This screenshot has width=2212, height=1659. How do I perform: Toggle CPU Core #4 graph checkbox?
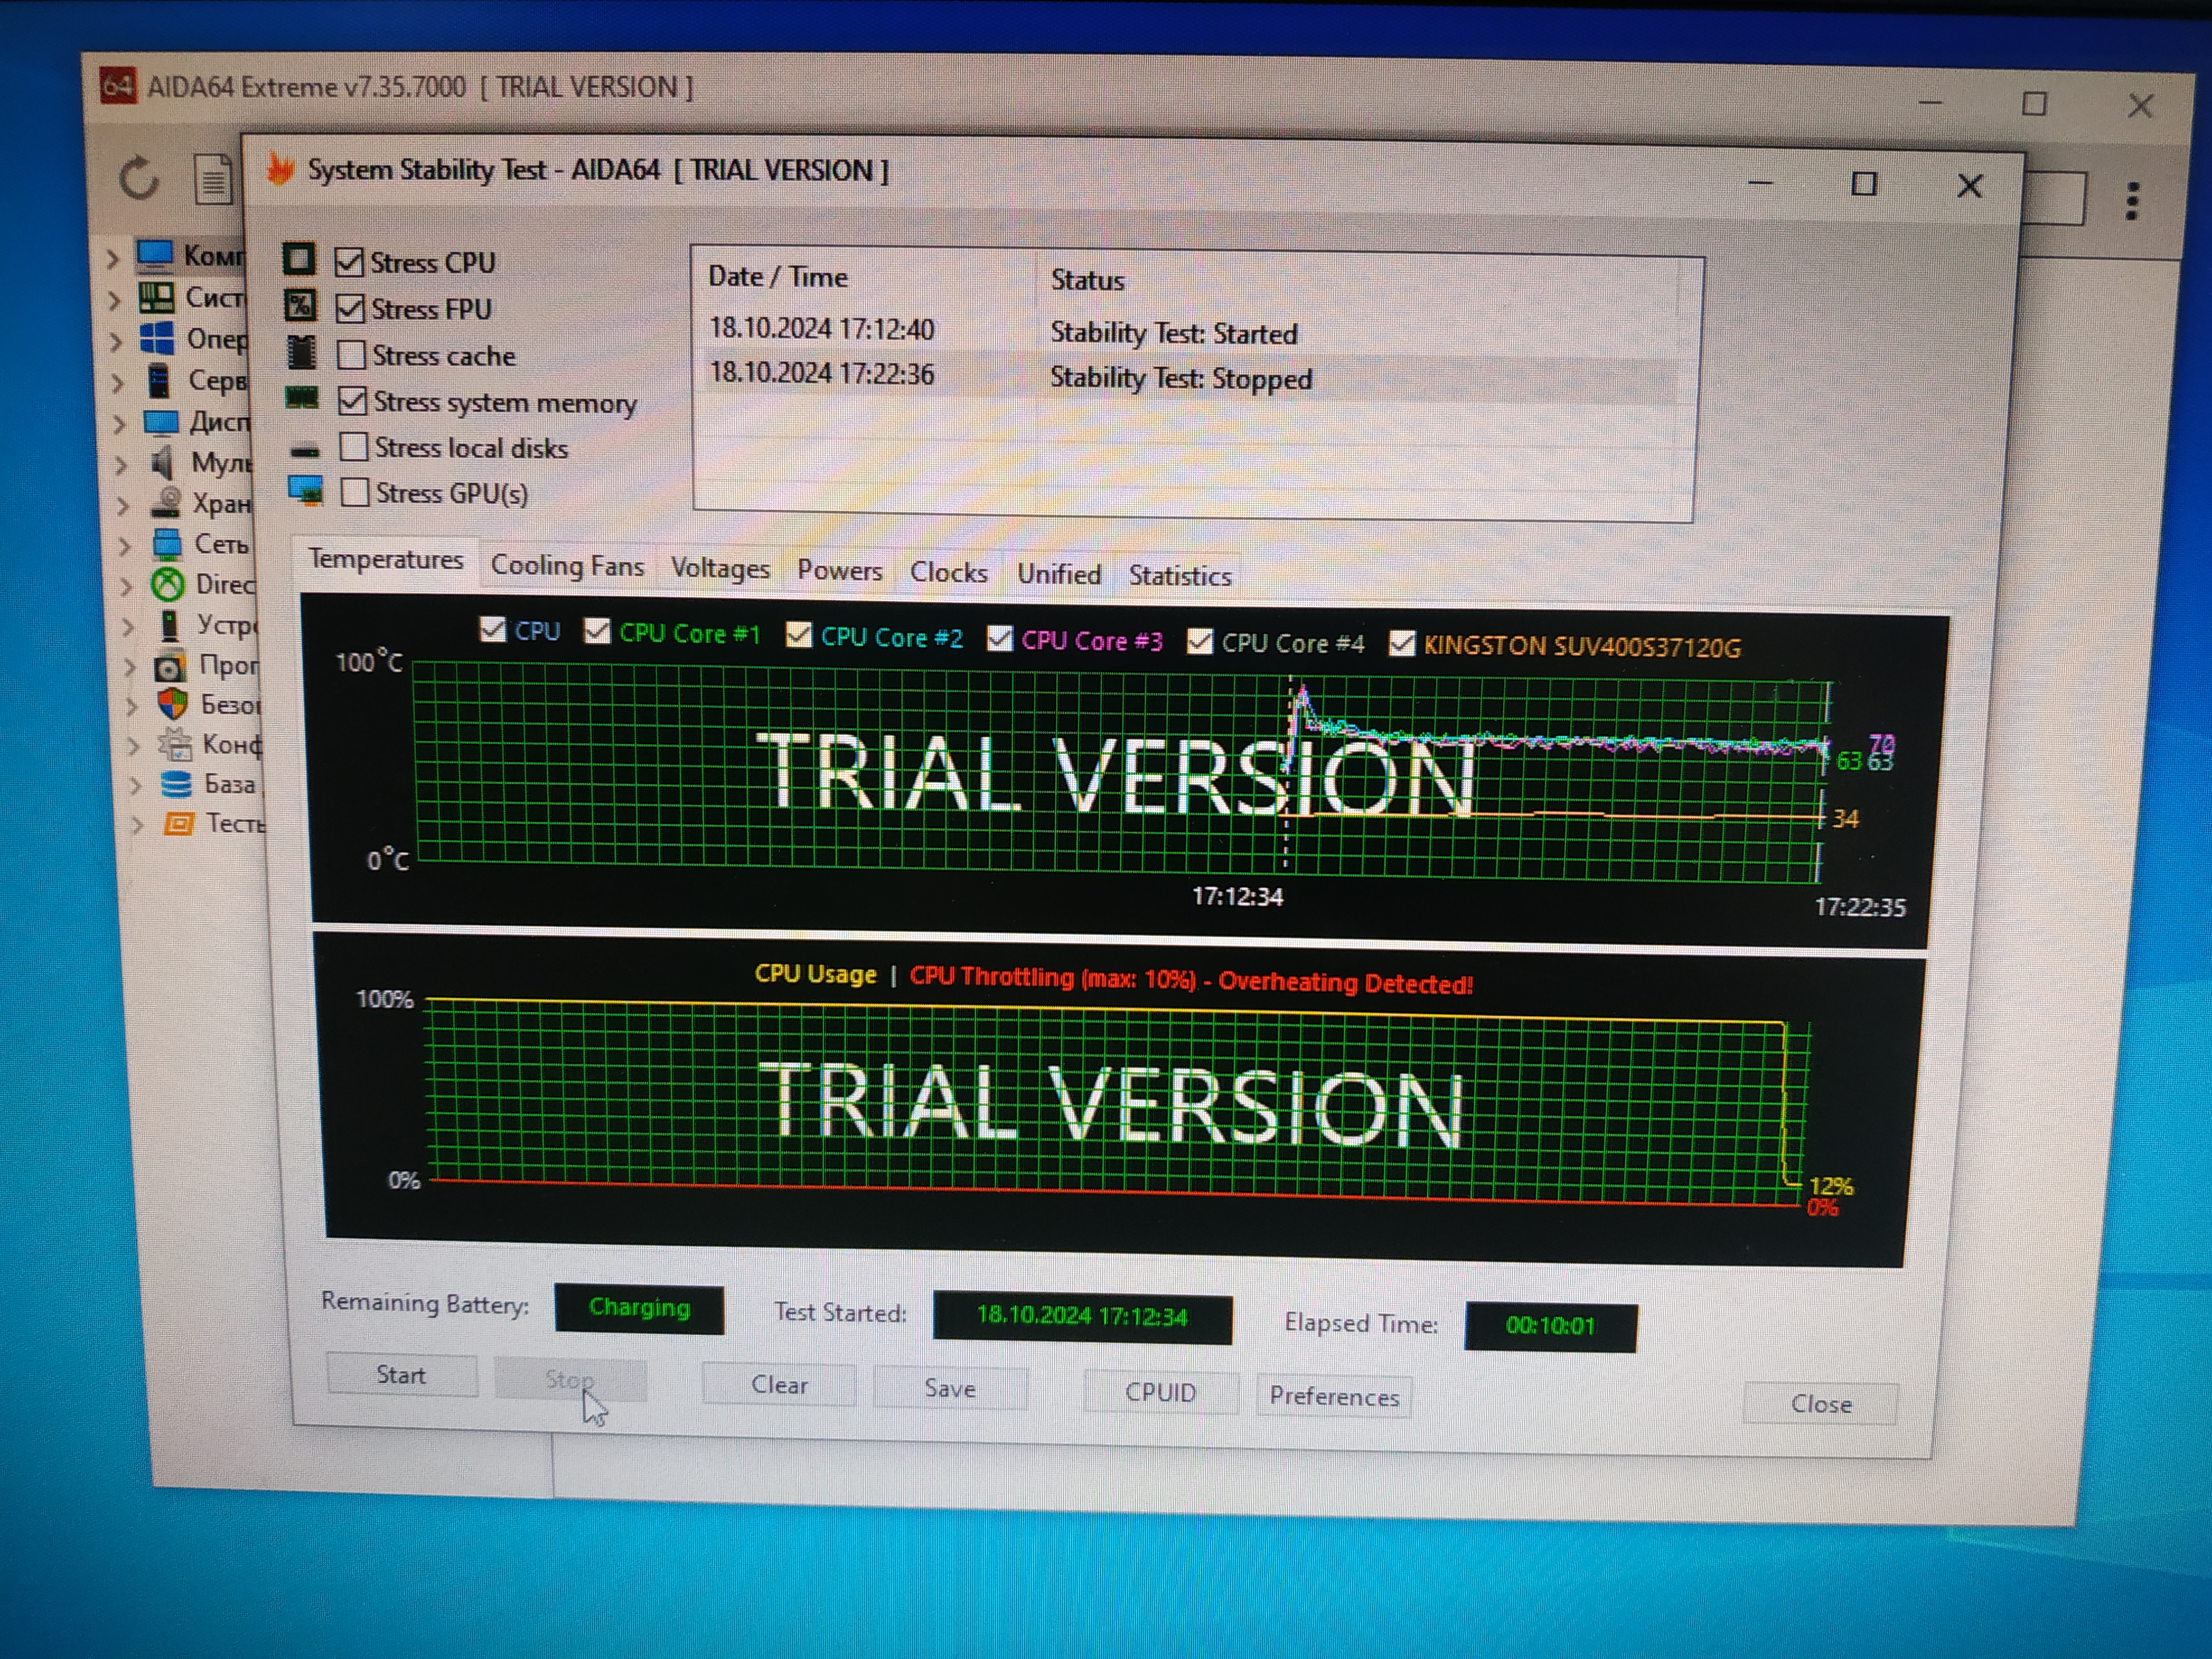tap(1199, 641)
